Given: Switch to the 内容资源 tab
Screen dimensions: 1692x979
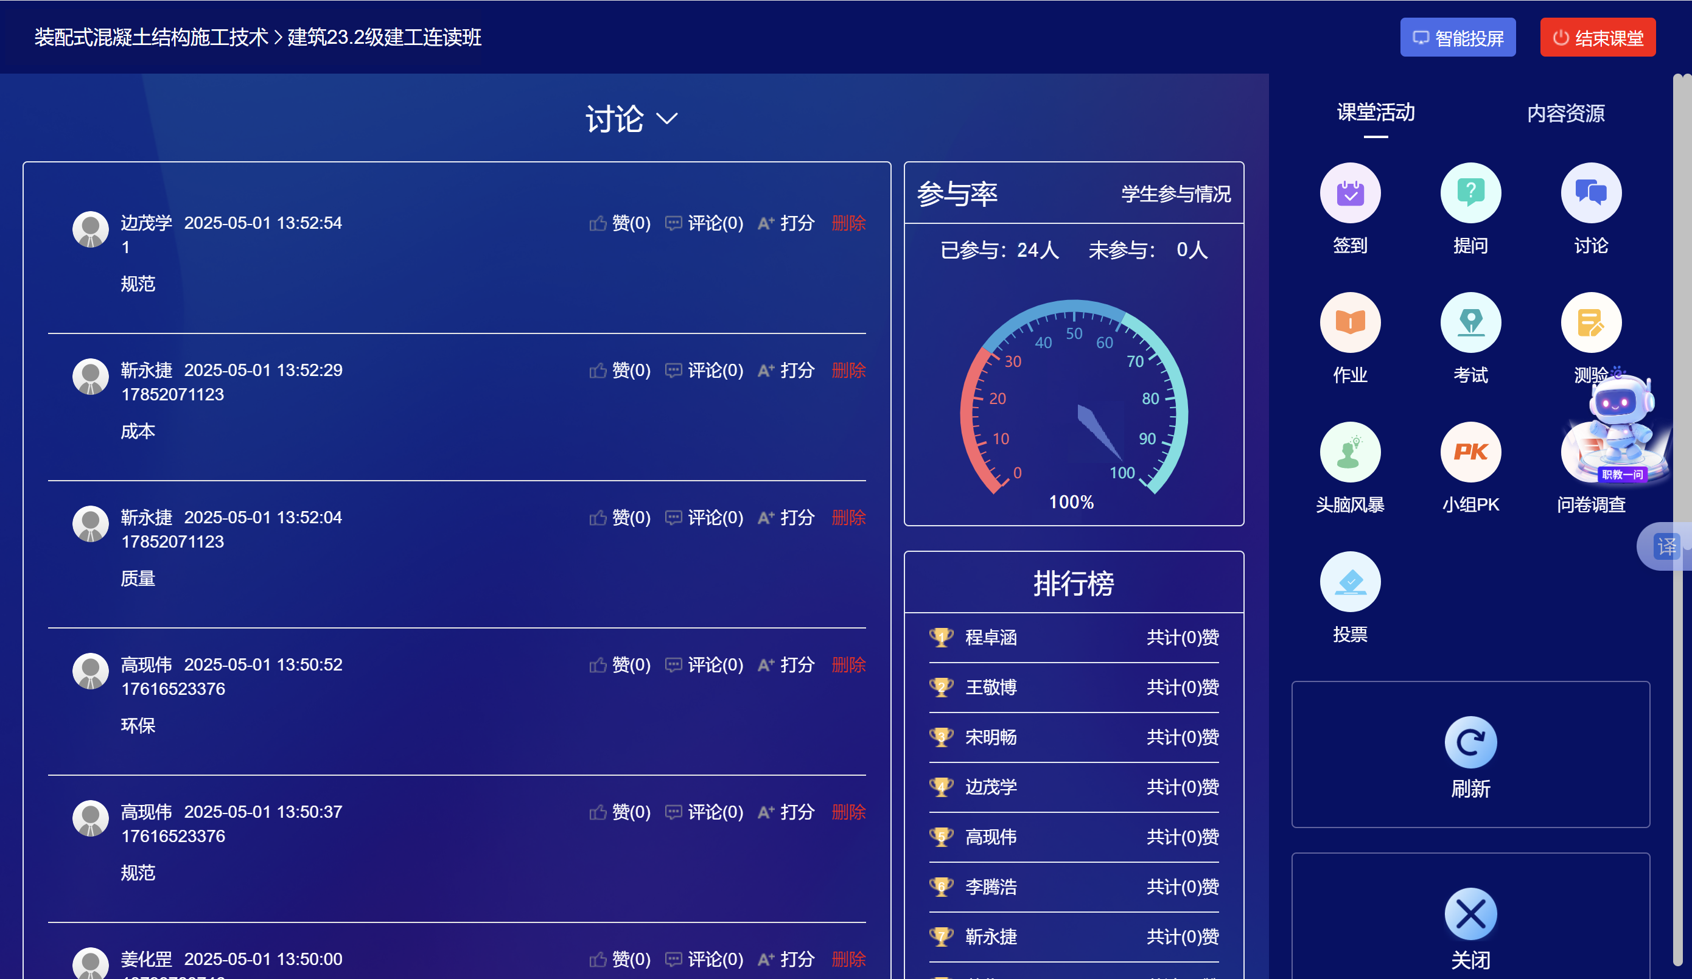Looking at the screenshot, I should (1565, 113).
